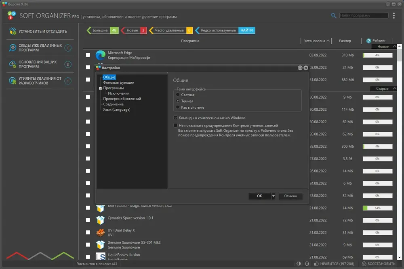Click the rating help question icon
Image resolution: width=404 pixels, height=269 pixels.
click(x=368, y=41)
